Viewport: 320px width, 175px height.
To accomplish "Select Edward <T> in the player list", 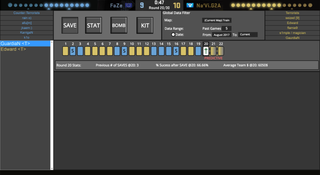I will (25, 49).
